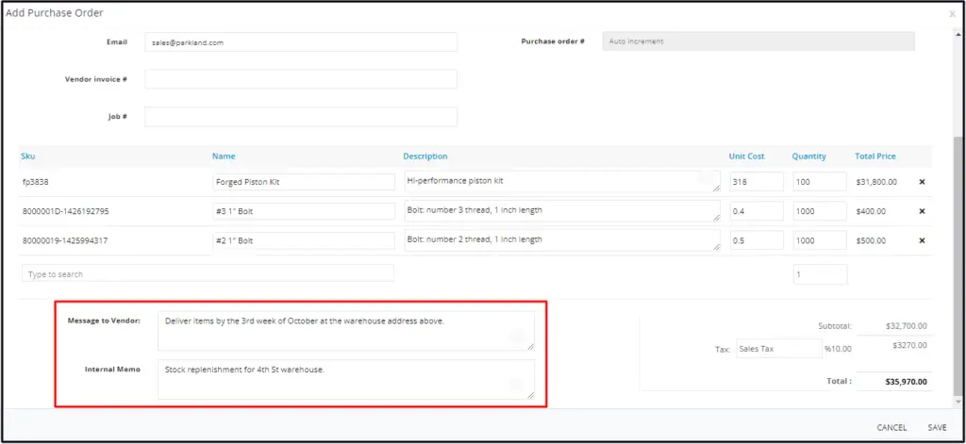Screen dimensions: 966x444
Task: Select the 8000001D-1426192795 SKU text
Action: 65,211
